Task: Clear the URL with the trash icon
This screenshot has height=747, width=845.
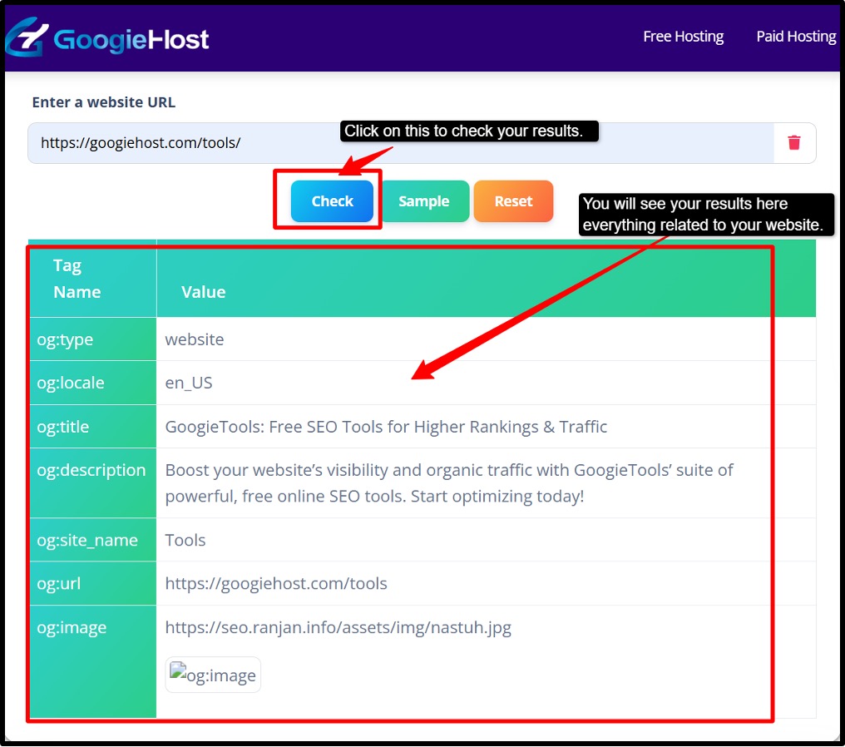Action: pos(793,143)
